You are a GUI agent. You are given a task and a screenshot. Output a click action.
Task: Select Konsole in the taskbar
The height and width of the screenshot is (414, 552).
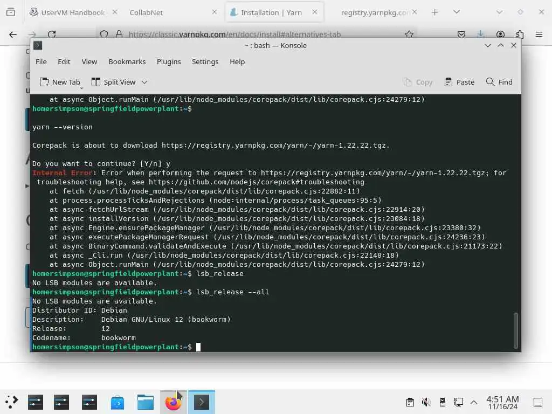pyautogui.click(x=202, y=402)
